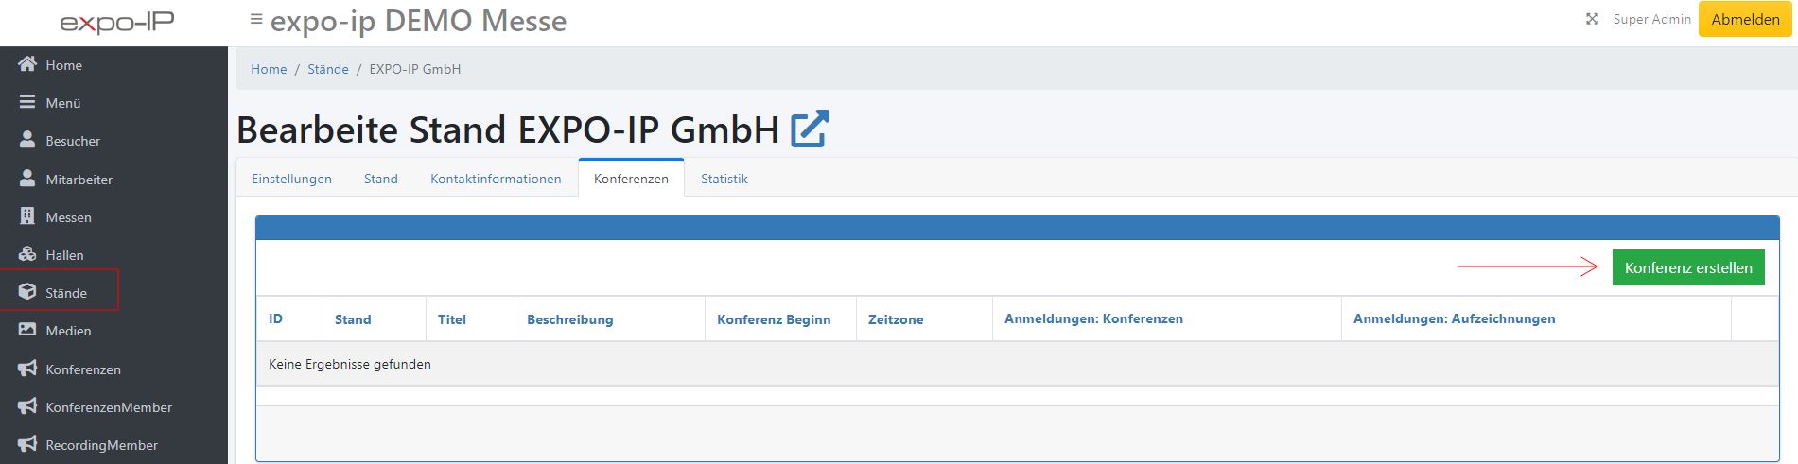Click the Home house icon in sidebar
1798x464 pixels.
pyautogui.click(x=27, y=65)
